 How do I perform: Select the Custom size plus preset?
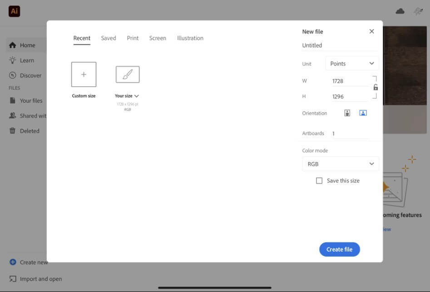coord(84,74)
